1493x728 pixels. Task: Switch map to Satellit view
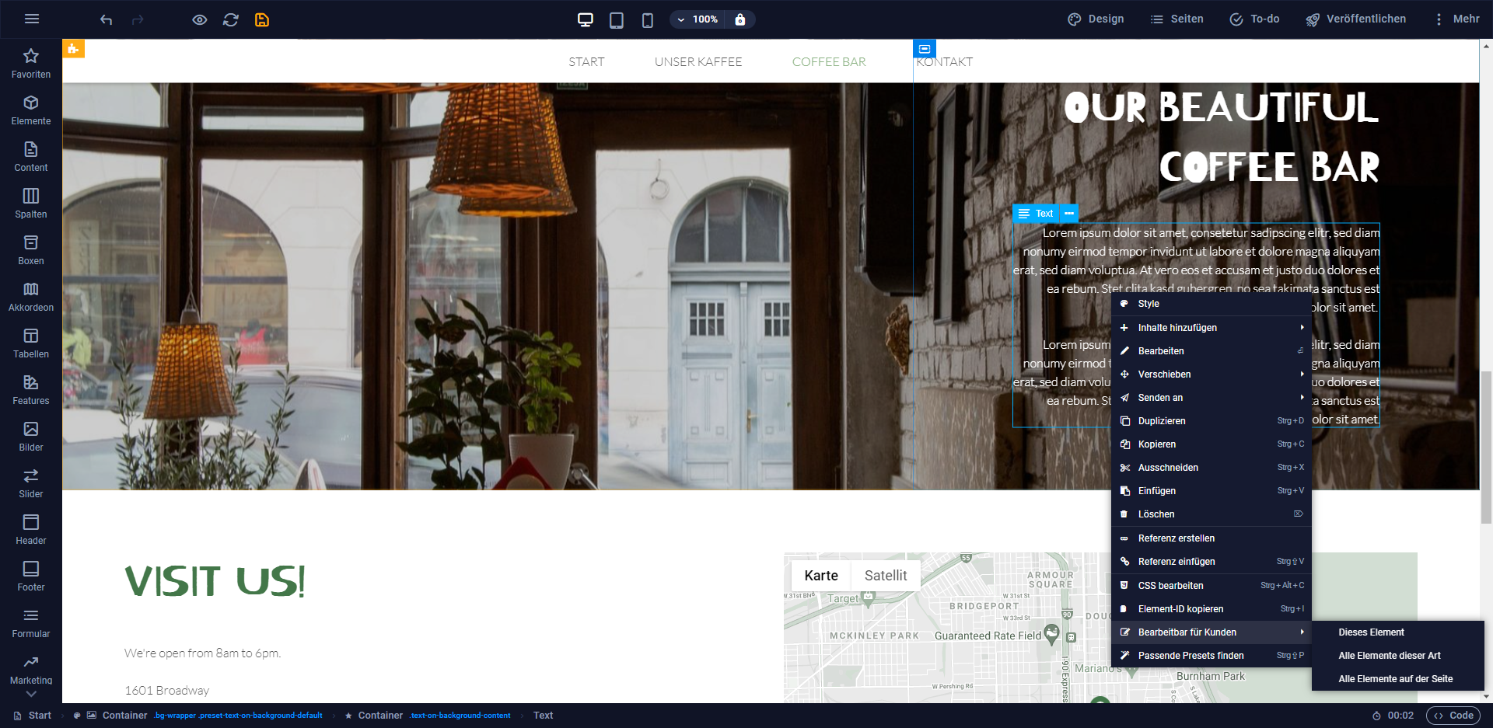pos(886,576)
